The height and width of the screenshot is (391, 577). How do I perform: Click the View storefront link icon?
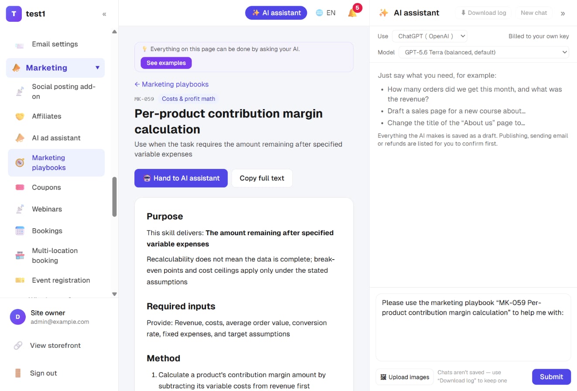click(x=18, y=346)
